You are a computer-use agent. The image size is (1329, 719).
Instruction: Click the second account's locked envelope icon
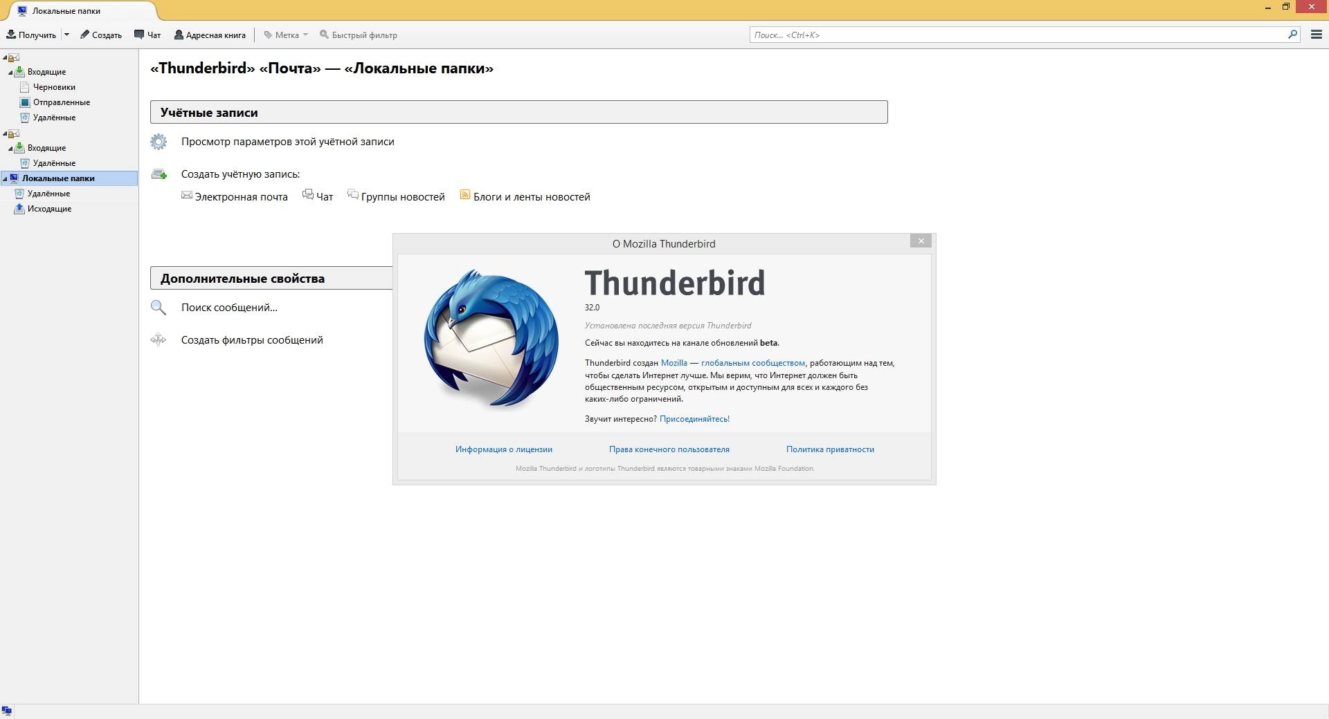coord(13,133)
